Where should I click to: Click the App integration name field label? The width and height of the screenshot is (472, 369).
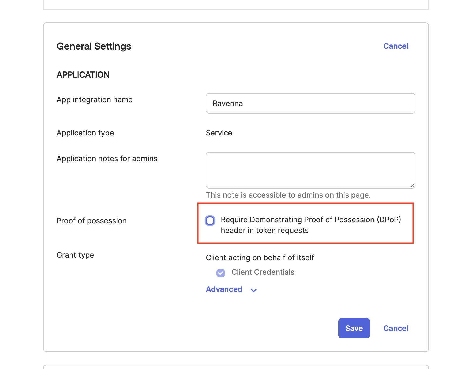pyautogui.click(x=95, y=100)
